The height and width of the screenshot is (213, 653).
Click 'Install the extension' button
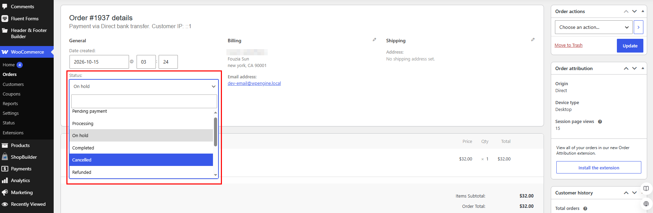[x=599, y=168]
